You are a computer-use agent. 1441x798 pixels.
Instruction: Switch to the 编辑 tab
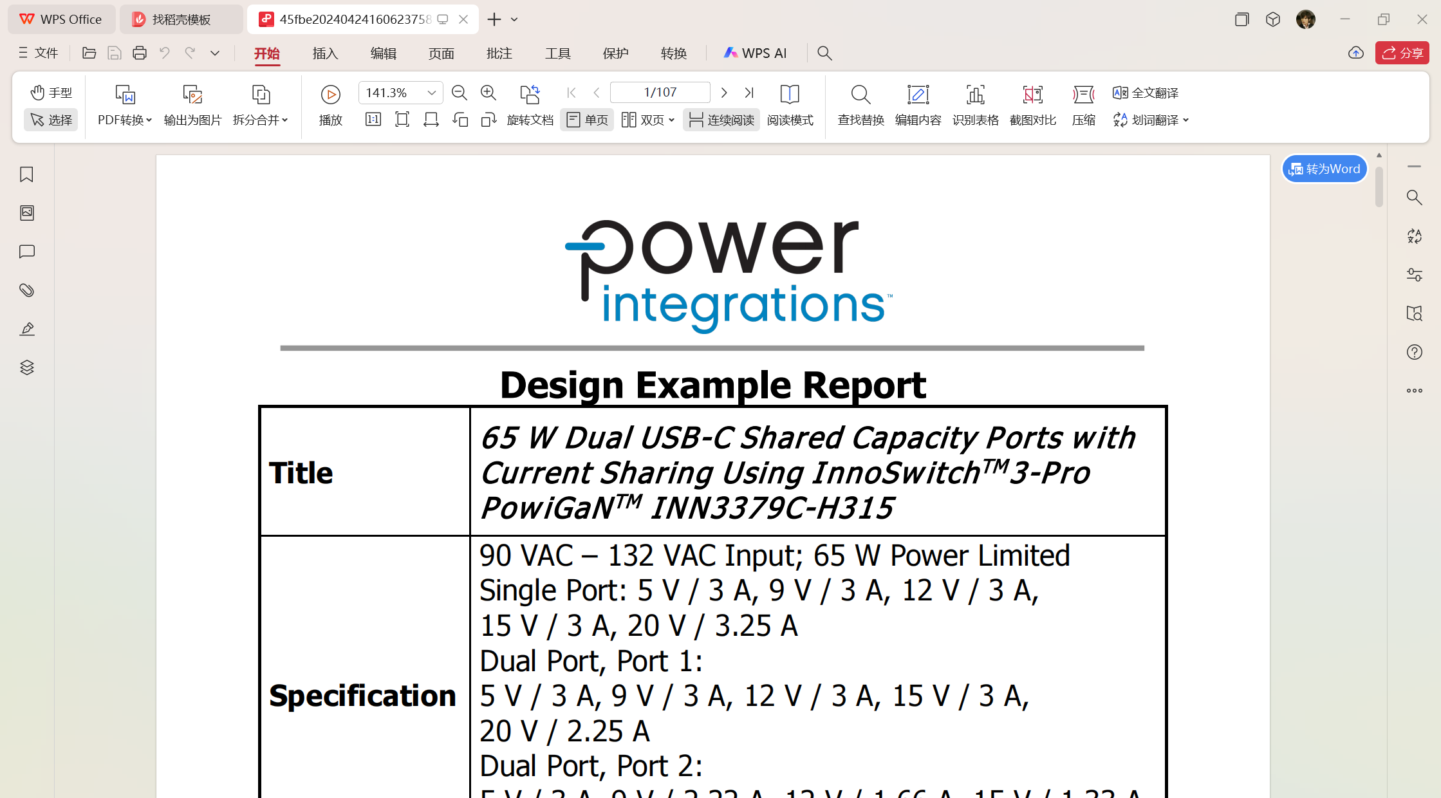click(384, 53)
